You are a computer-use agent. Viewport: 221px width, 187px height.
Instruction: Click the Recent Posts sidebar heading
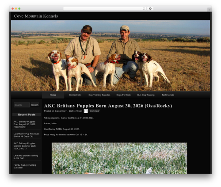point(27,114)
